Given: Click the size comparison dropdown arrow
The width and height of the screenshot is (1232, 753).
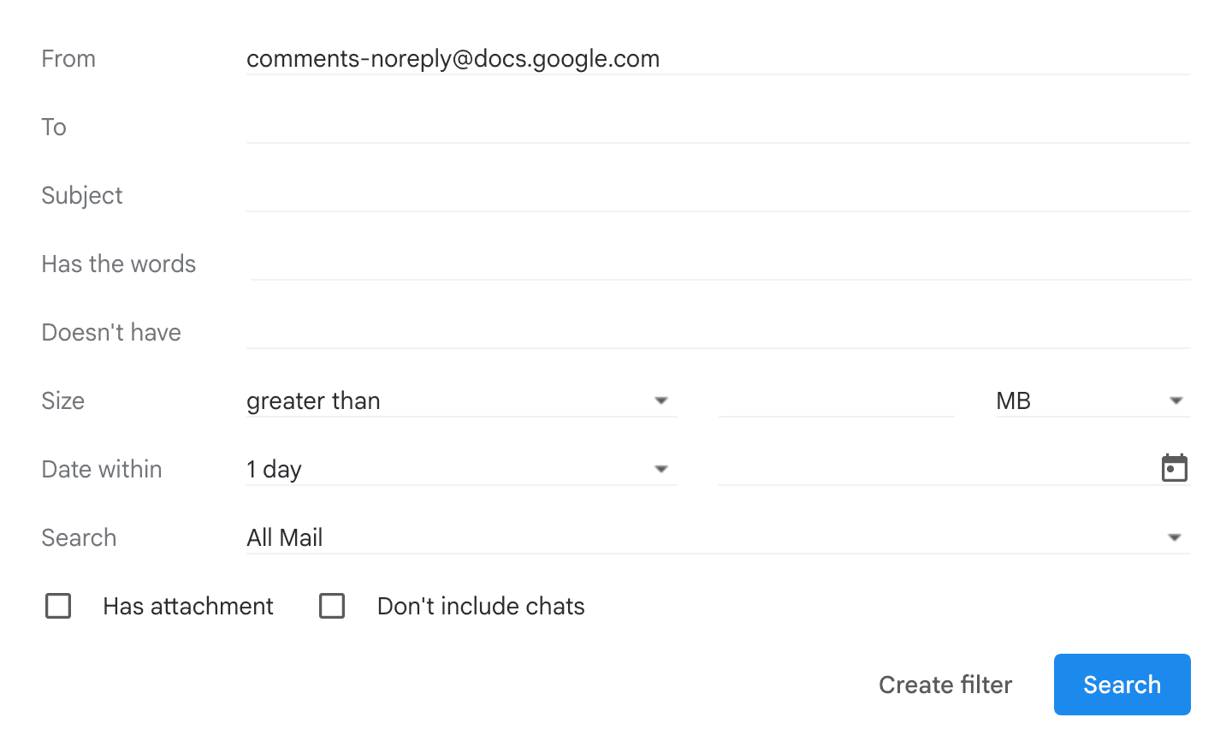Looking at the screenshot, I should 660,400.
